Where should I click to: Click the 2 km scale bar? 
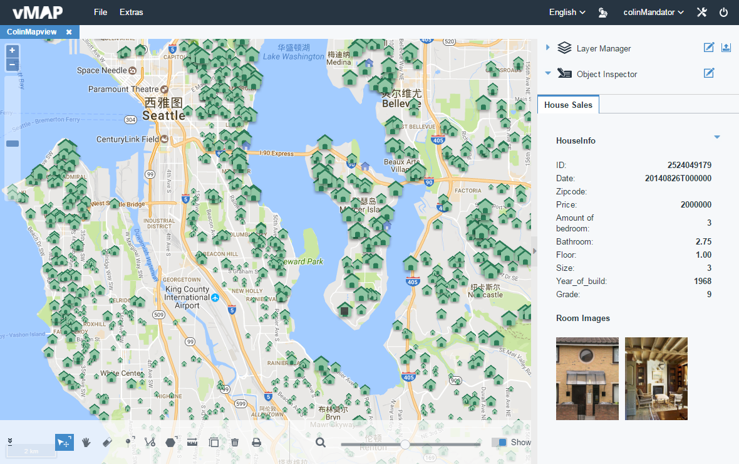(x=31, y=451)
